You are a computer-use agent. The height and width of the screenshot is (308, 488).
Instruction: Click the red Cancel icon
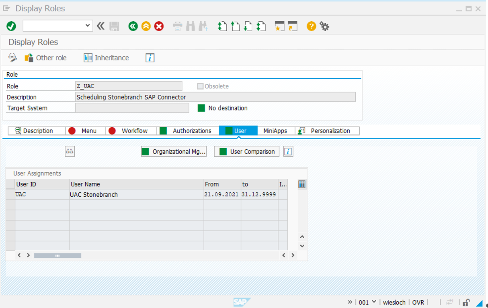[x=159, y=27]
